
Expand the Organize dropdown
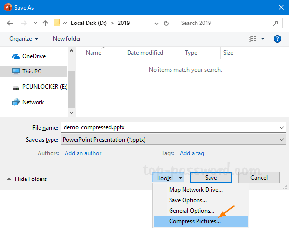pos(24,39)
